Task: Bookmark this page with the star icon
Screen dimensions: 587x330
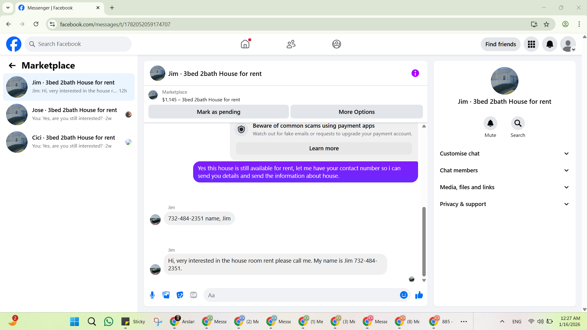Action: pyautogui.click(x=547, y=24)
